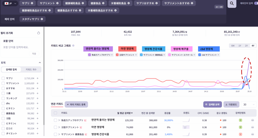Remove the サプリおすすめ keyword chip
The width and height of the screenshot is (258, 138).
156,3
